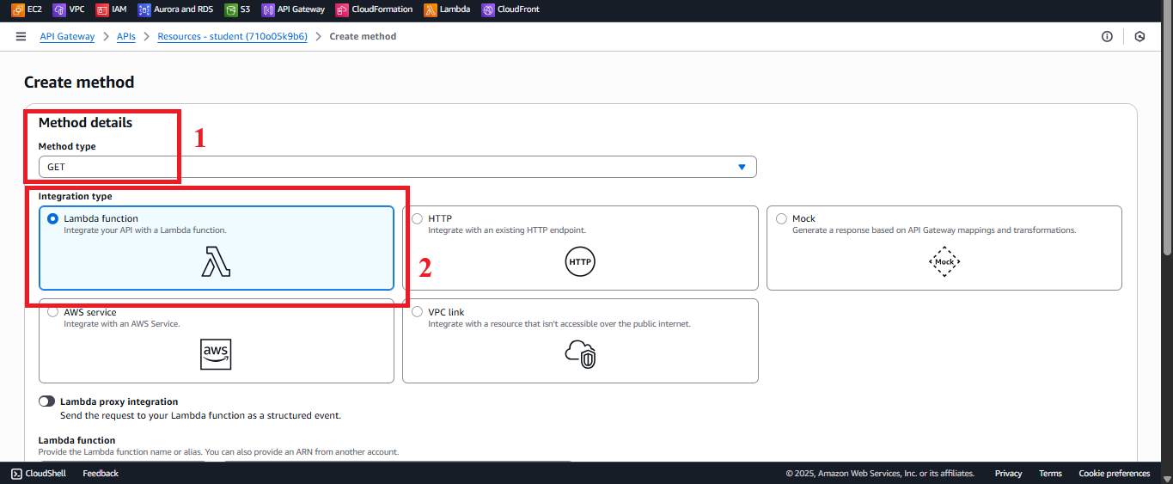Click the hexagon settings icon top right

coord(1139,36)
